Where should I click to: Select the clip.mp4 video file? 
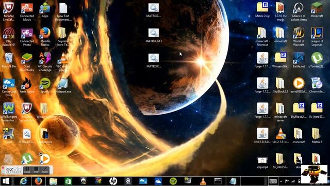click(262, 162)
